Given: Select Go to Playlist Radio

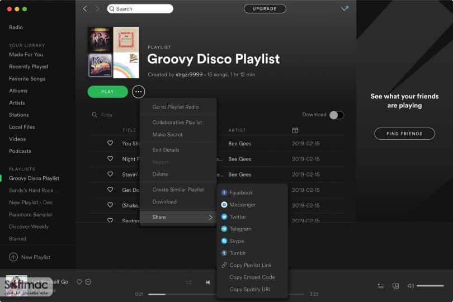Looking at the screenshot, I should 176,107.
